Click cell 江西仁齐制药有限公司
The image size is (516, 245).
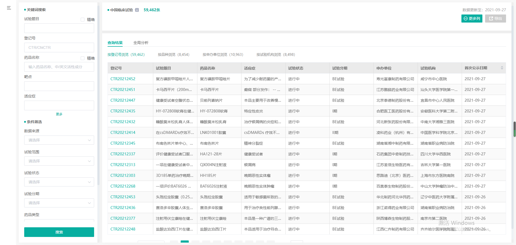pyautogui.click(x=395, y=229)
